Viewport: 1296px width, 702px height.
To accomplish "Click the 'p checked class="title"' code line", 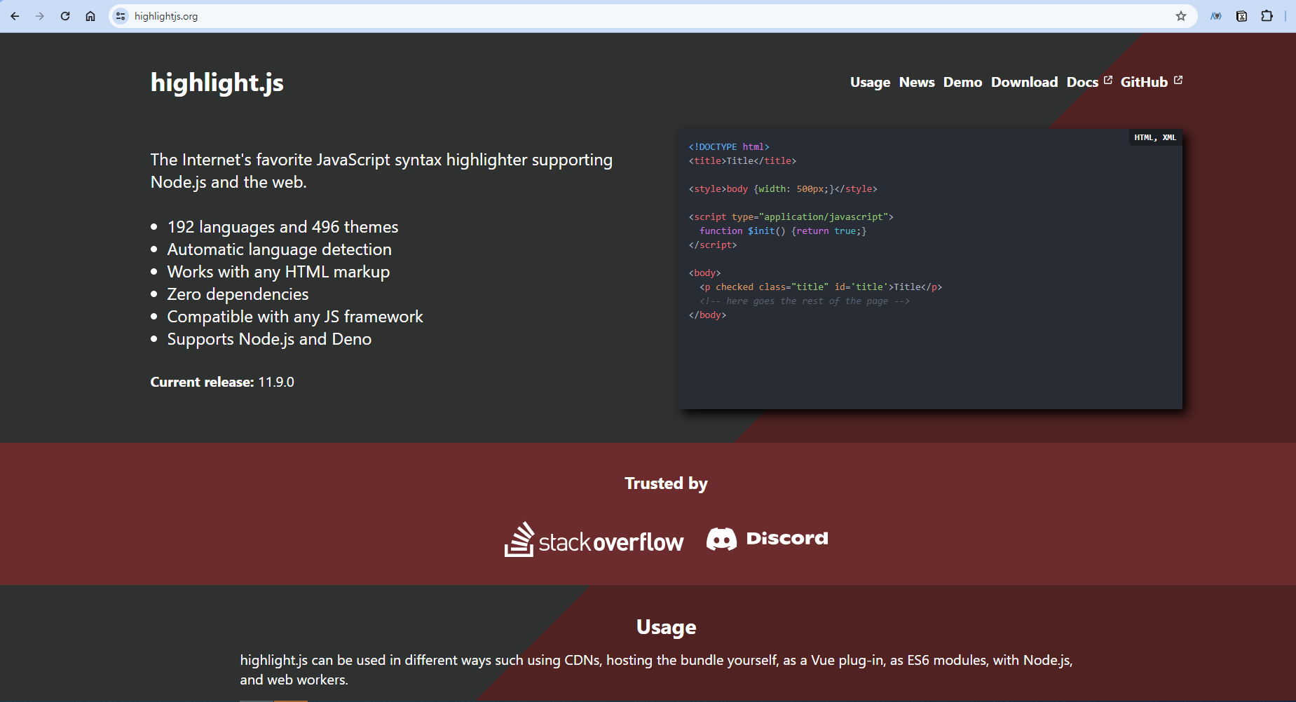I will click(x=821, y=287).
